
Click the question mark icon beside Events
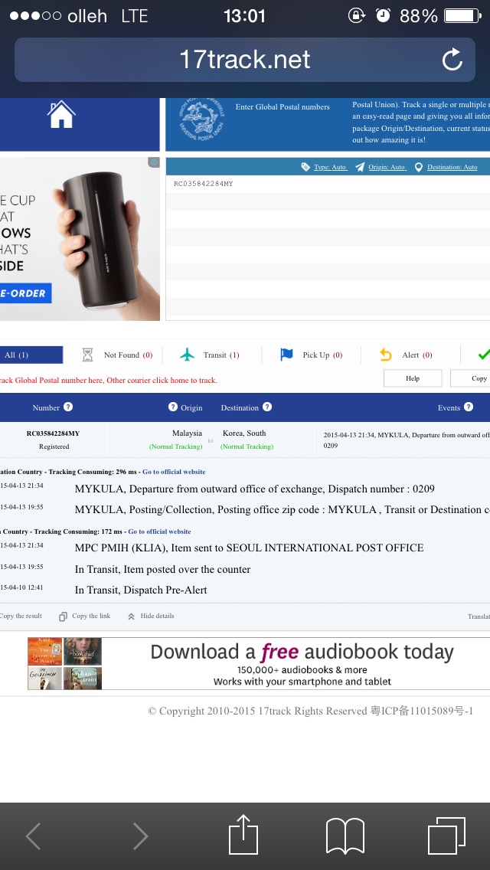(x=469, y=407)
